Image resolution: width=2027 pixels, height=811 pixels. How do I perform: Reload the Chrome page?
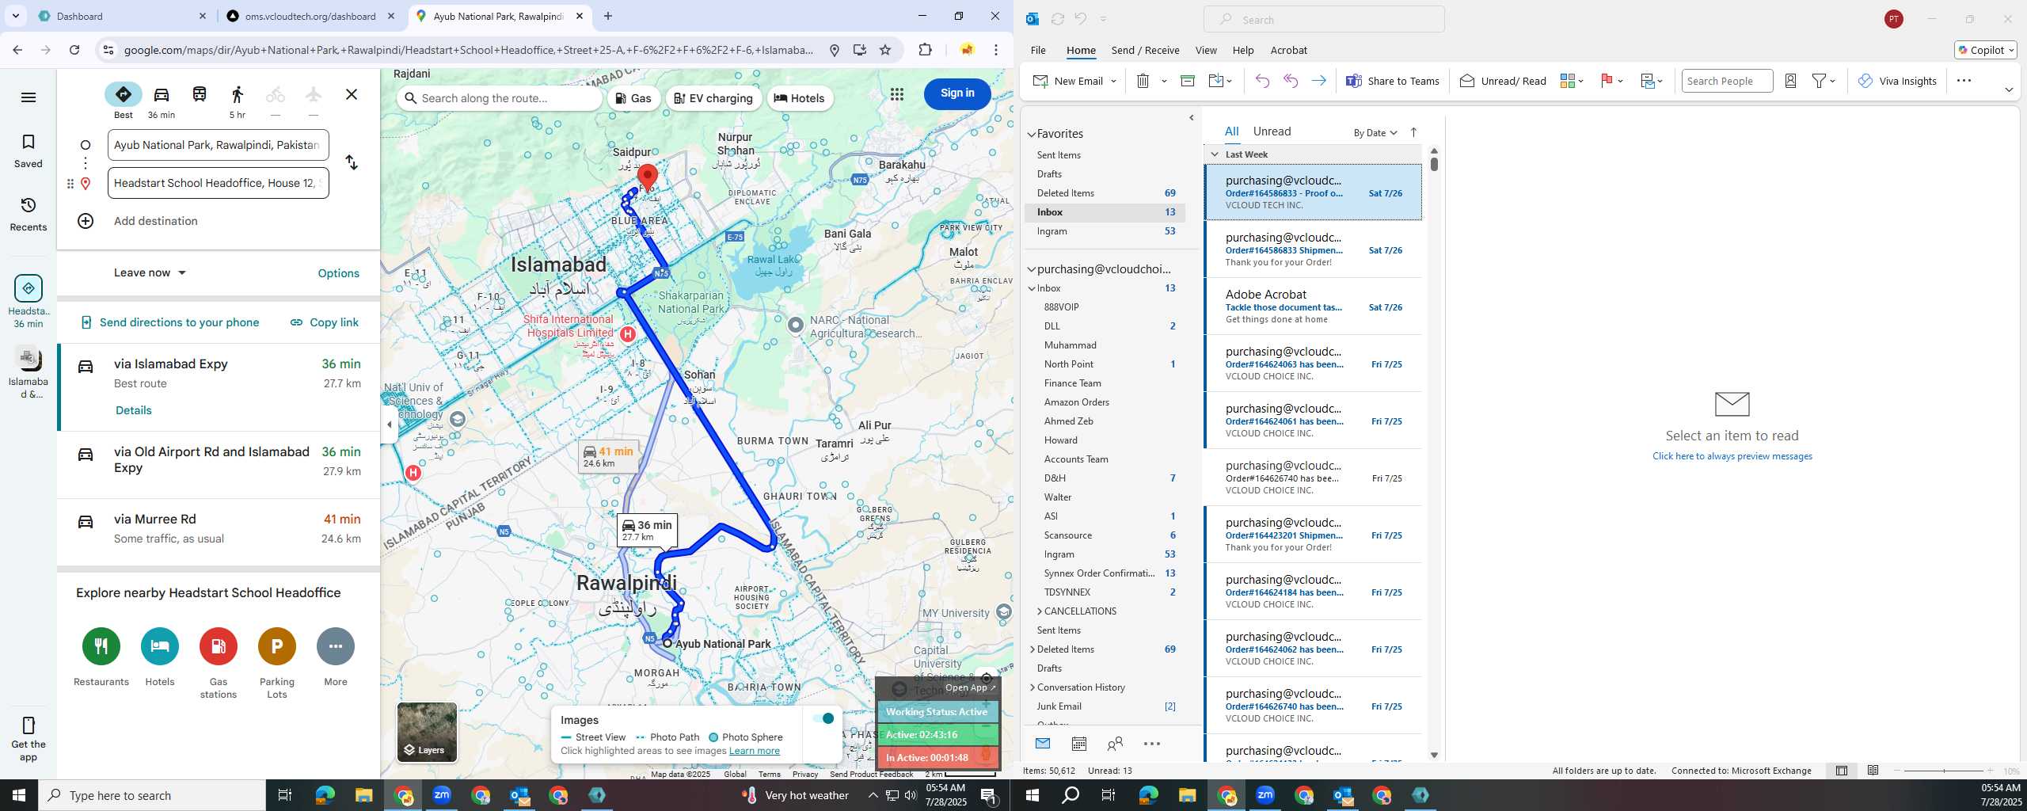(x=74, y=50)
